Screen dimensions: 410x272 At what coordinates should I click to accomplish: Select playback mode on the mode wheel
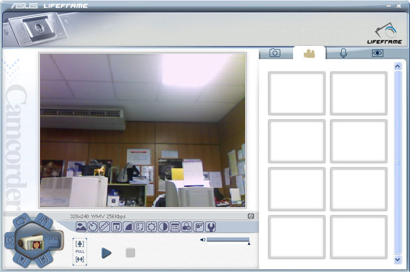pos(23,259)
